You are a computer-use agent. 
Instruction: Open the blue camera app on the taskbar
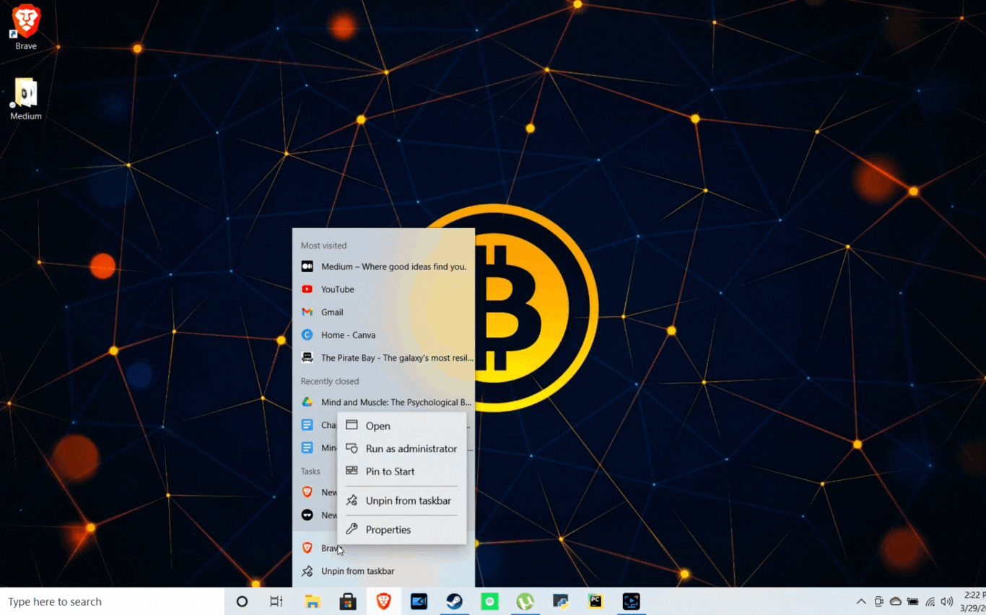pyautogui.click(x=419, y=601)
